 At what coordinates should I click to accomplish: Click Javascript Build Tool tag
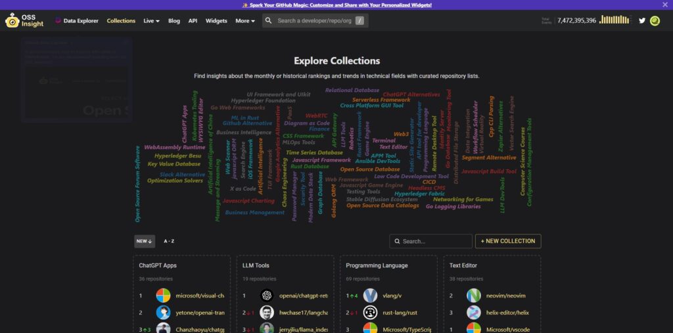tap(489, 171)
